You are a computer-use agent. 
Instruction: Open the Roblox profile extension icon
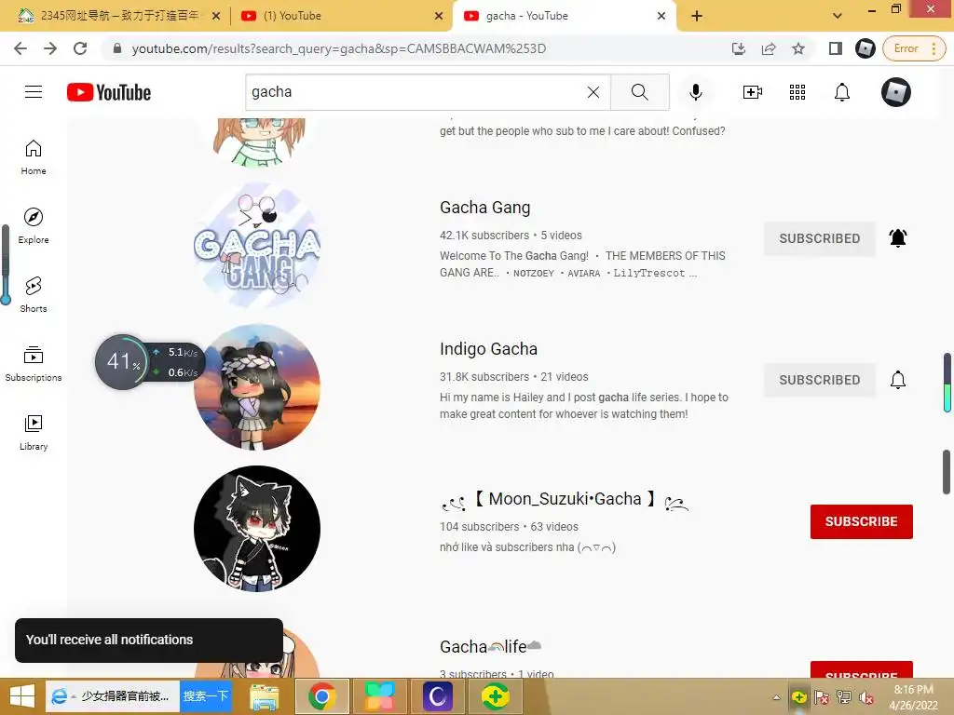865,48
